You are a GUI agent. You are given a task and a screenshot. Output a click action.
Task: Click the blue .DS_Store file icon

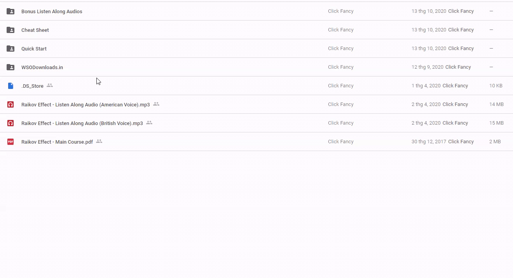pyautogui.click(x=10, y=86)
